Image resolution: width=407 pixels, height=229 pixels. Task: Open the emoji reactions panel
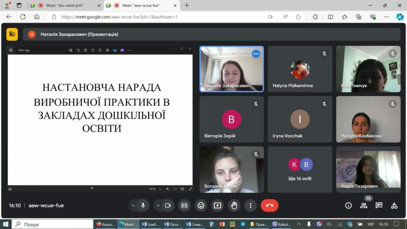pyautogui.click(x=201, y=206)
